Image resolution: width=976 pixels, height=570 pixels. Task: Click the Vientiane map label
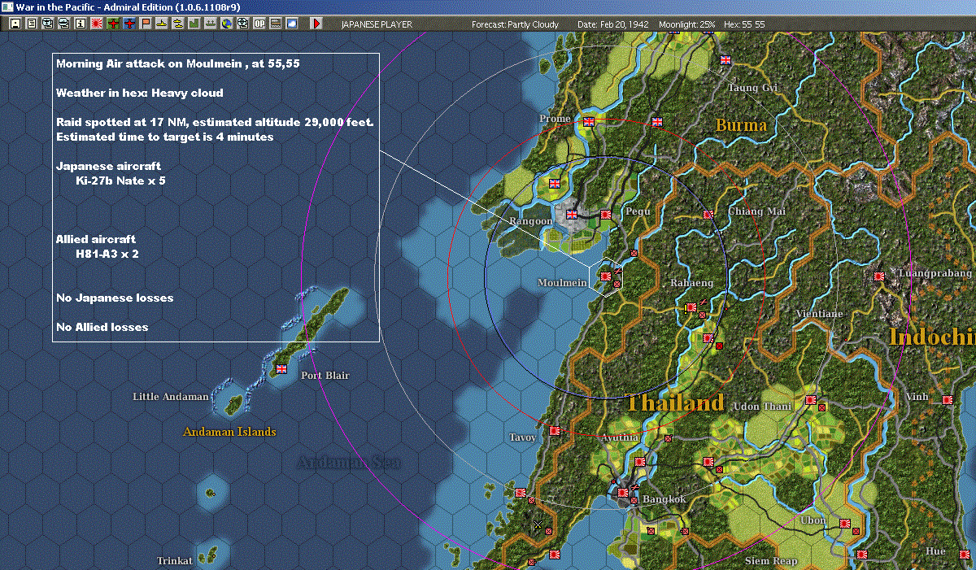pyautogui.click(x=819, y=314)
